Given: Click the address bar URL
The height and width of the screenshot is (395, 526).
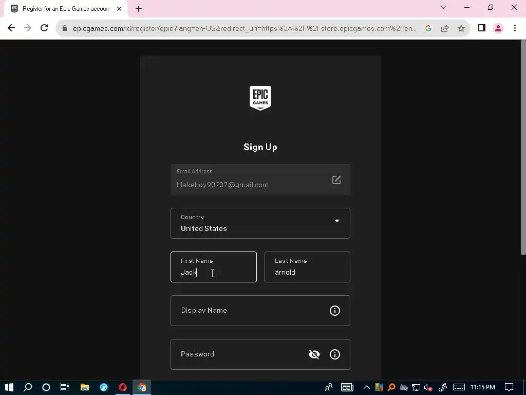Looking at the screenshot, I should pos(245,28).
